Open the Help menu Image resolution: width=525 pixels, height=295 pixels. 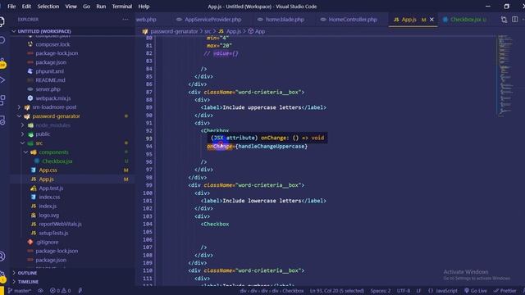(144, 7)
